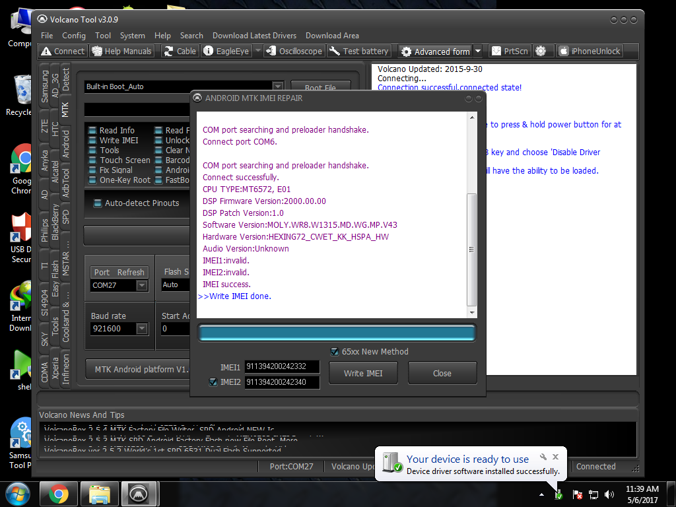Image resolution: width=676 pixels, height=507 pixels.
Task: Open the Oscilloscope tool
Action: click(294, 51)
